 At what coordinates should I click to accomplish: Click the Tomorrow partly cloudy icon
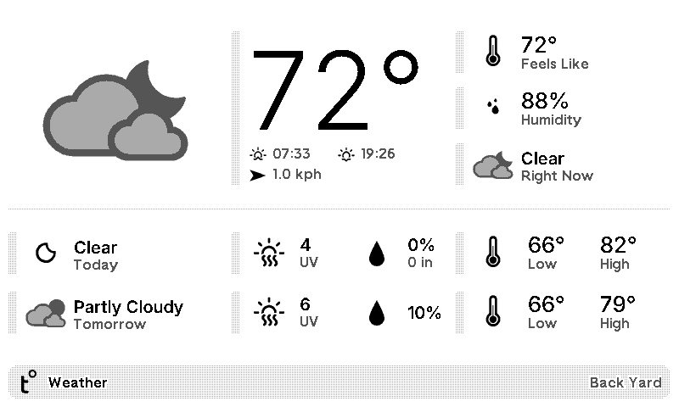[46, 313]
